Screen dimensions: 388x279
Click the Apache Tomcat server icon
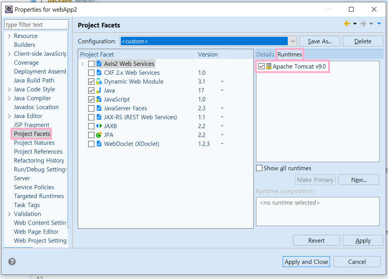point(269,66)
